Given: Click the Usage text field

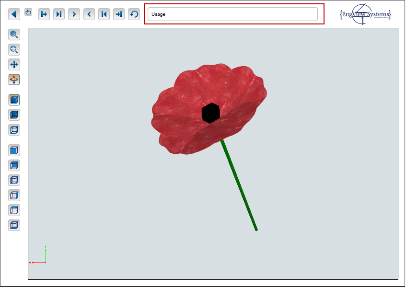Looking at the screenshot, I should pyautogui.click(x=232, y=14).
